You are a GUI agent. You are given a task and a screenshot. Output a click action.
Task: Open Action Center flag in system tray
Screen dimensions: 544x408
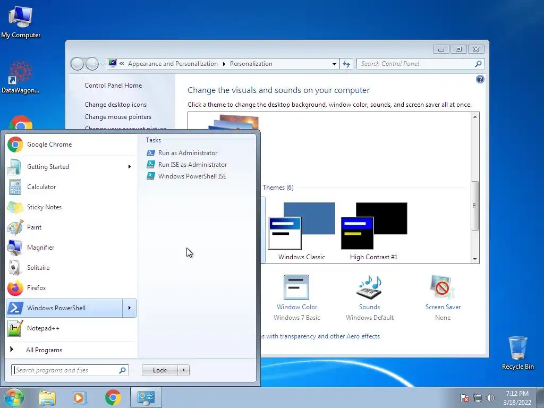[465, 398]
